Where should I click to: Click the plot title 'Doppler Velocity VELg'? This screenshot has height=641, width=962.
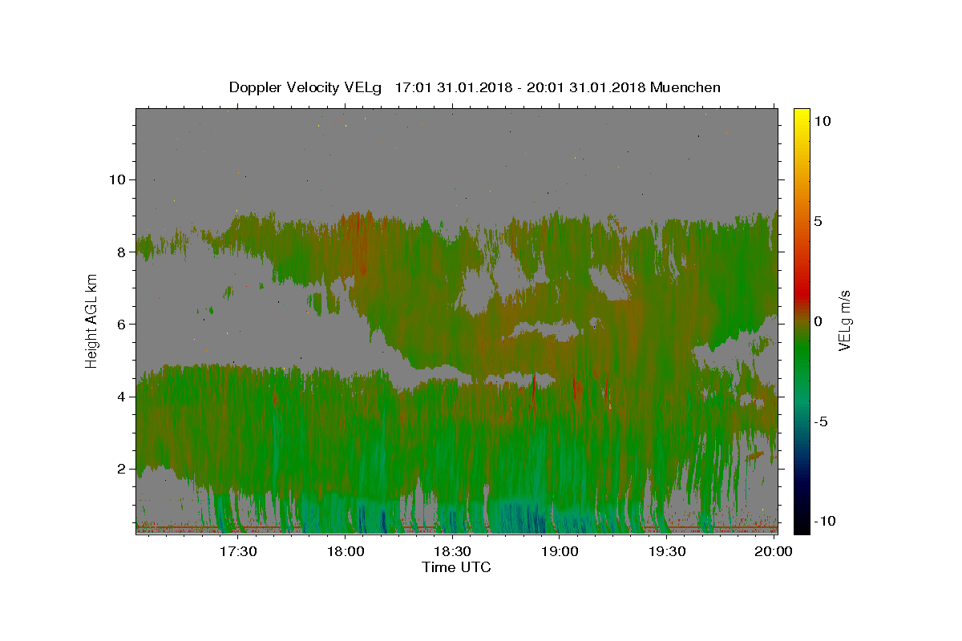[305, 87]
